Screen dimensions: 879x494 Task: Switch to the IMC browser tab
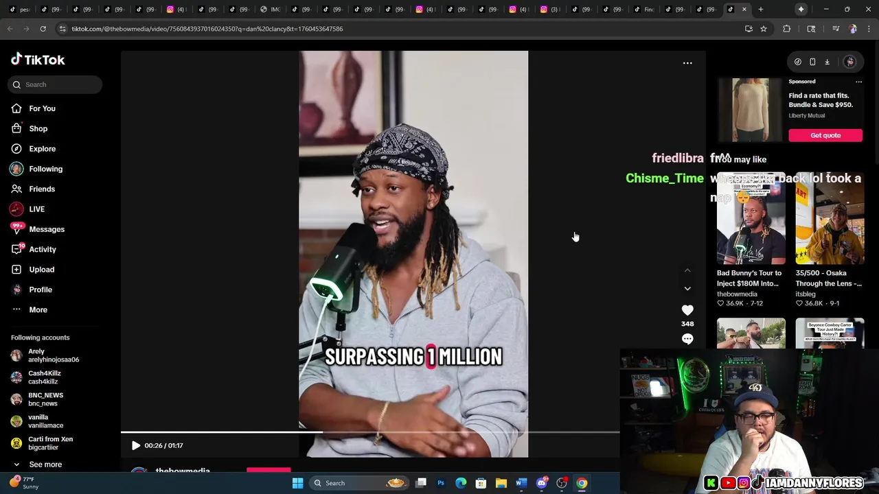(x=271, y=10)
